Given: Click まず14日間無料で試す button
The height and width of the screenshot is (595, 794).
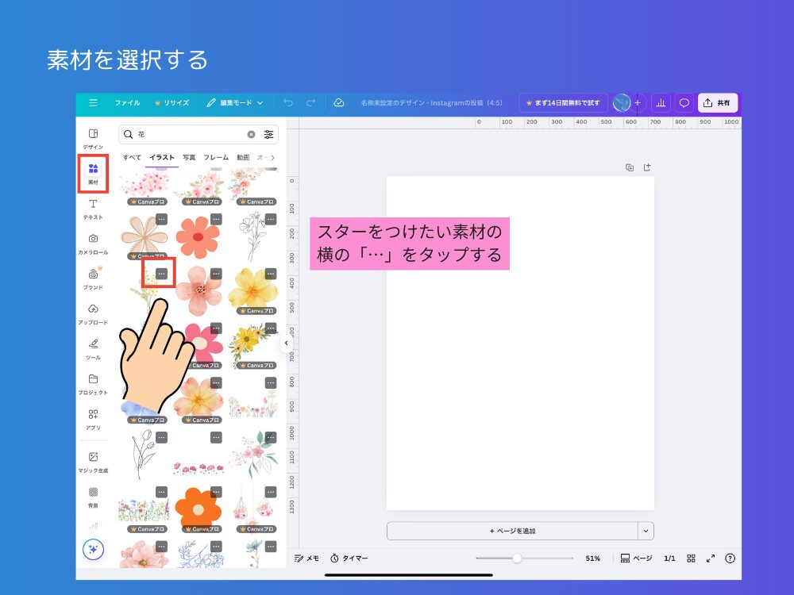Looking at the screenshot, I should [565, 102].
